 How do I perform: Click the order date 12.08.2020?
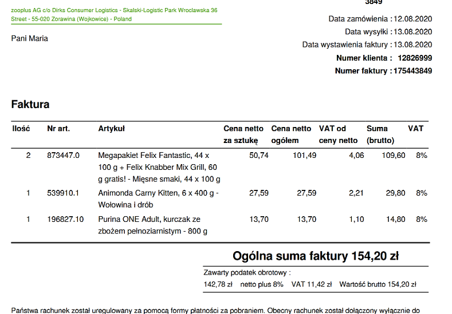(412, 19)
